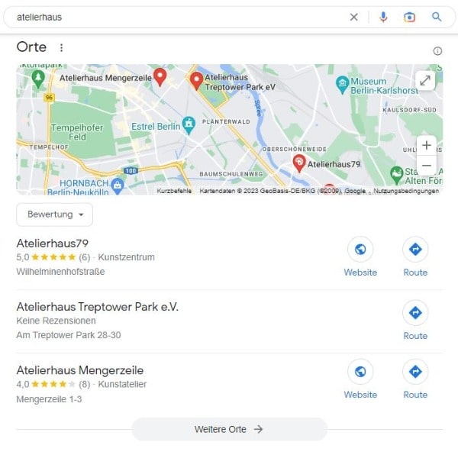Viewport: 458px width, 458px height.
Task: Get Route to Atelierhaus Treptower Park e.V.
Action: pos(415,321)
